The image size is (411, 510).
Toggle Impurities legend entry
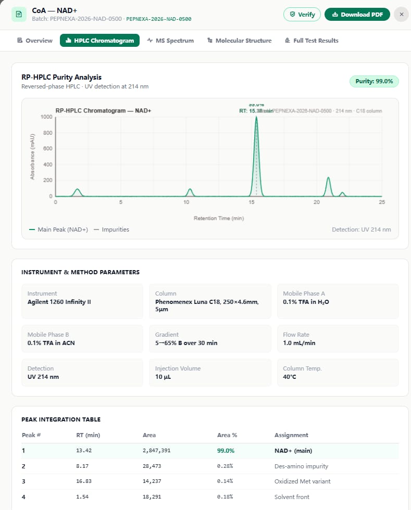click(111, 229)
